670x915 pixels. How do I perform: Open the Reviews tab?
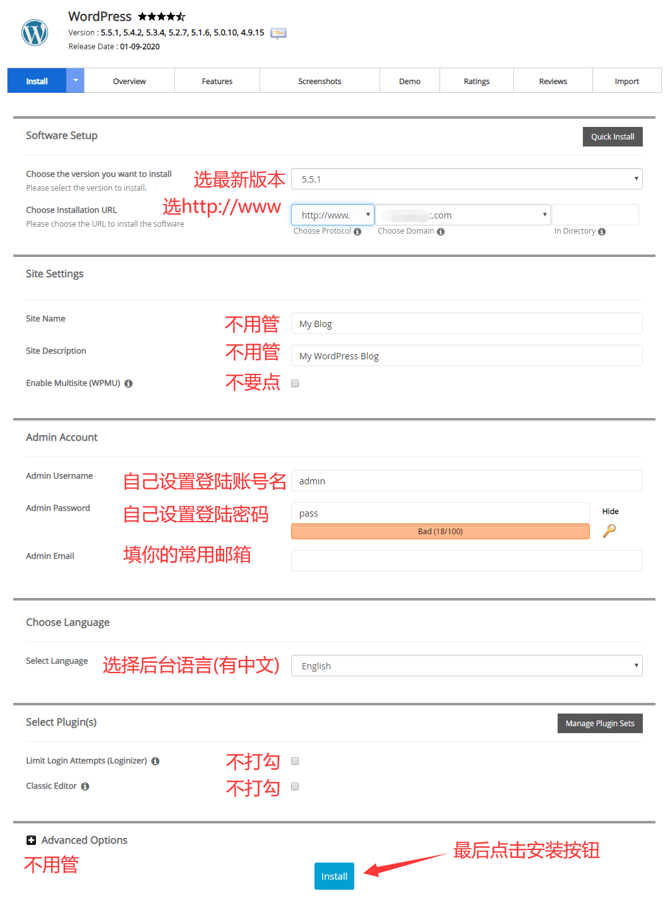point(553,81)
